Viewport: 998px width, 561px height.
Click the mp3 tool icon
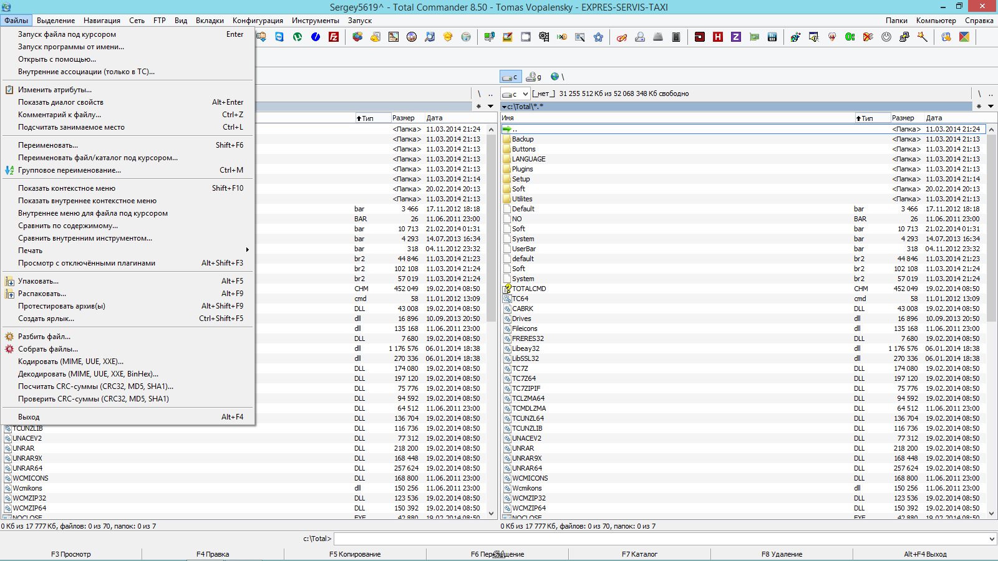pos(490,37)
